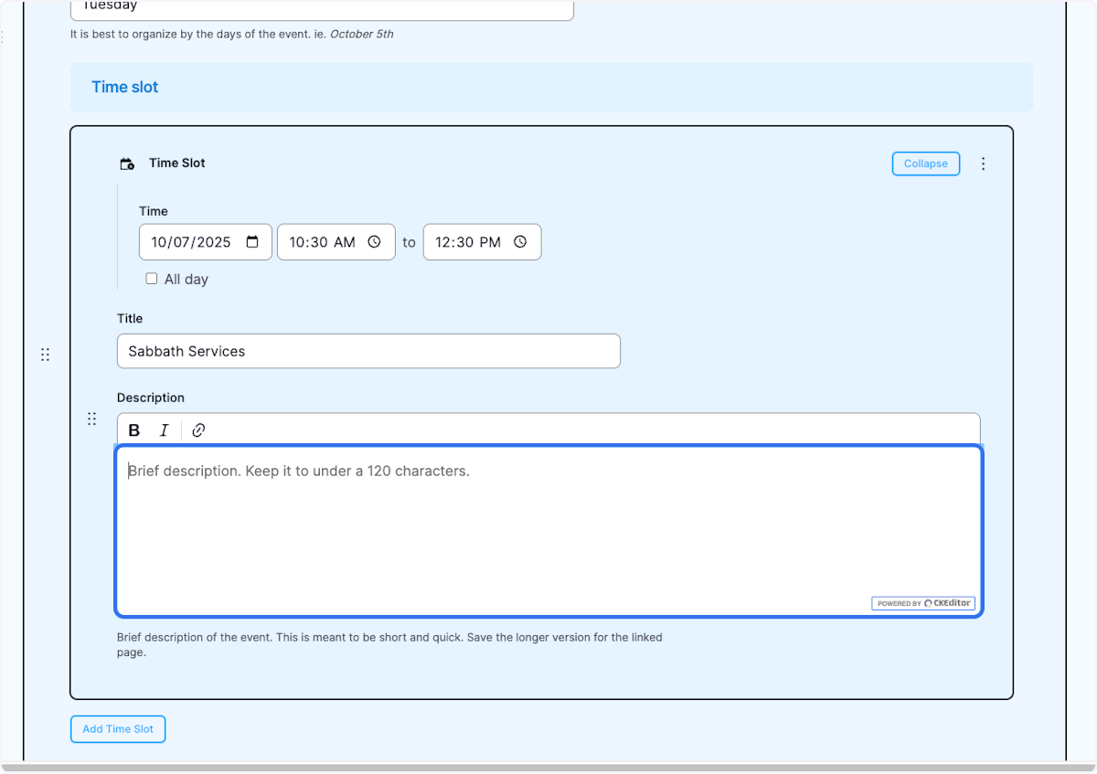Click the Time label above the date
This screenshot has width=1097, height=774.
154,211
